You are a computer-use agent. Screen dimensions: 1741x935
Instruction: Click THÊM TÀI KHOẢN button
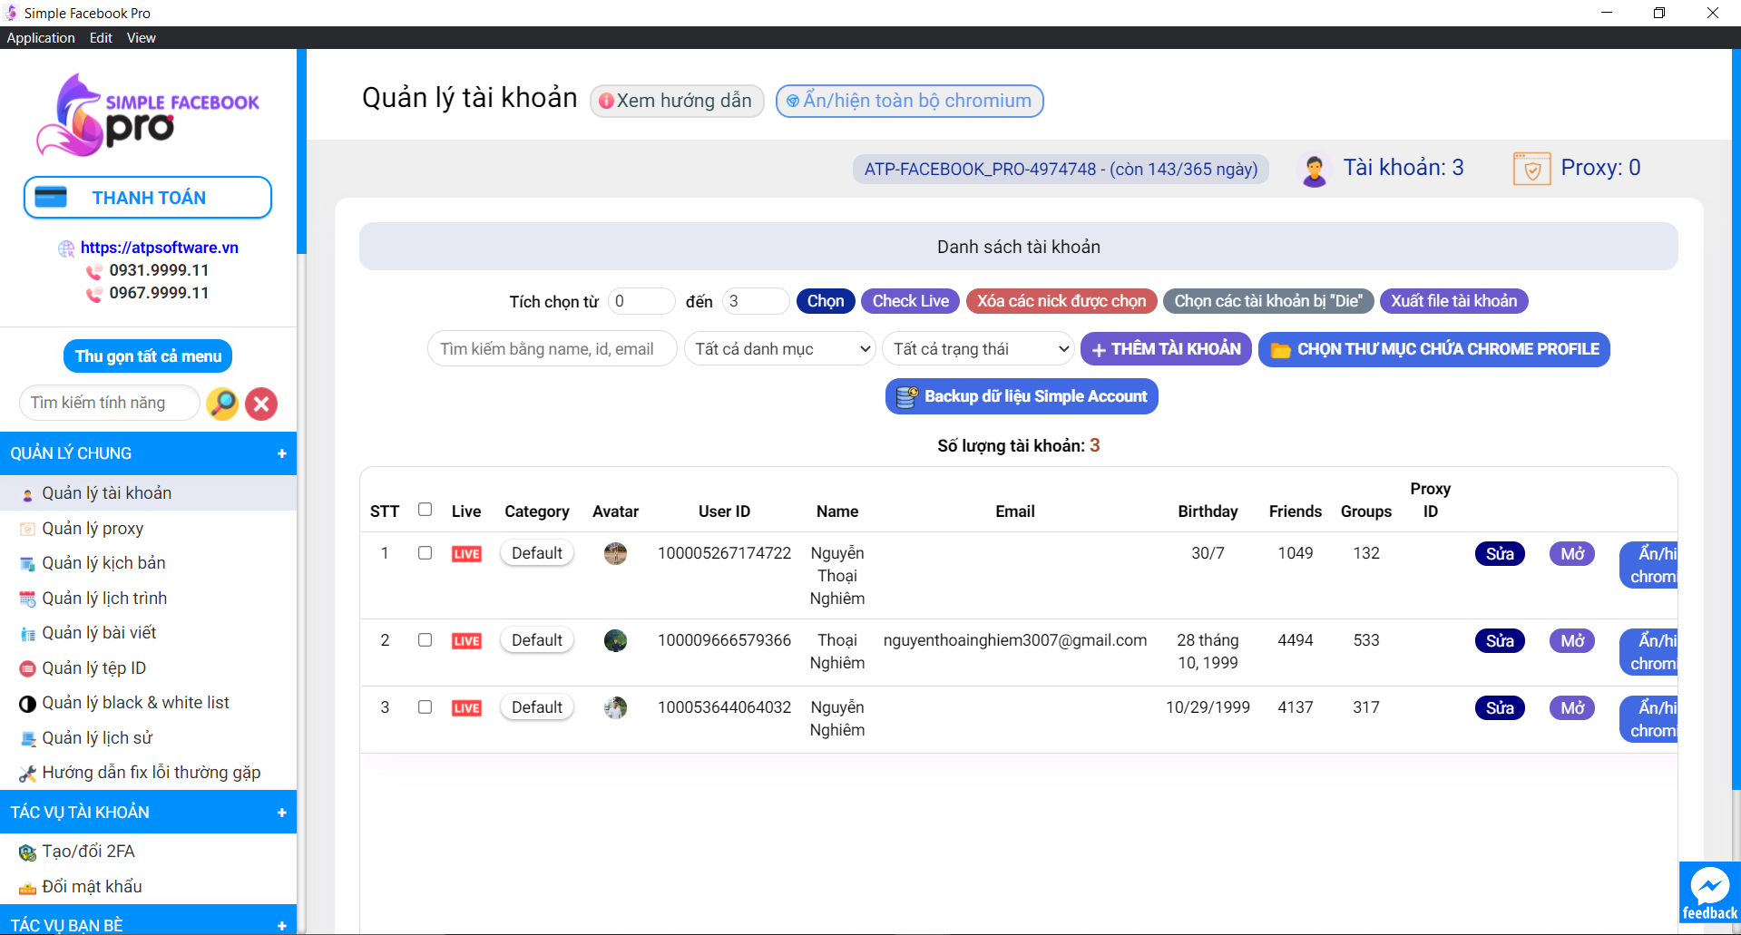point(1167,349)
